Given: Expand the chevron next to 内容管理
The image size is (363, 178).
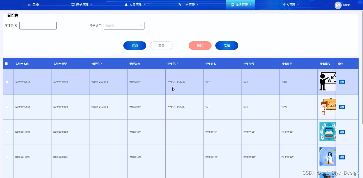Looking at the screenshot, I should (197, 4).
